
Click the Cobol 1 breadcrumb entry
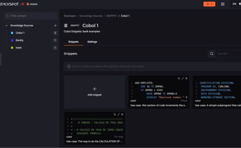pos(125,16)
